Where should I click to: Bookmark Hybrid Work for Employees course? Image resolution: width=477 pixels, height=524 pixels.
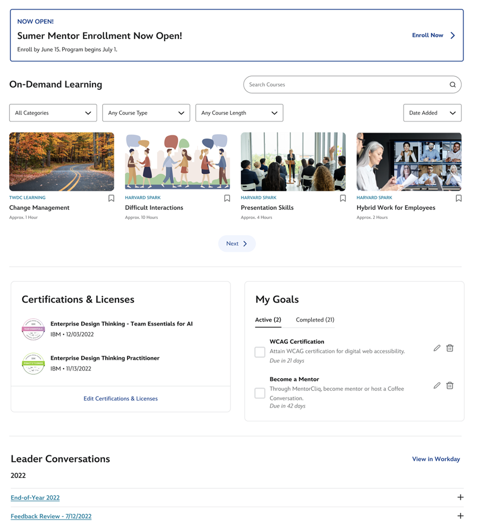pyautogui.click(x=458, y=198)
